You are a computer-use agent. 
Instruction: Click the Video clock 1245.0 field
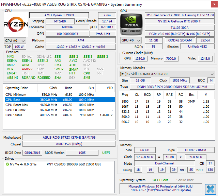205,59
